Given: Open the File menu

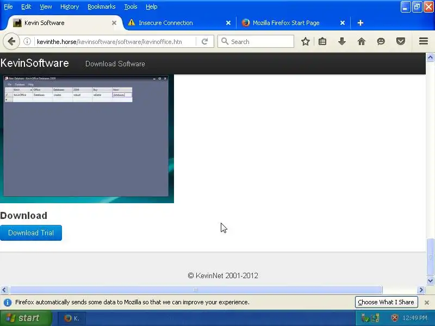Looking at the screenshot, I should point(8,7).
